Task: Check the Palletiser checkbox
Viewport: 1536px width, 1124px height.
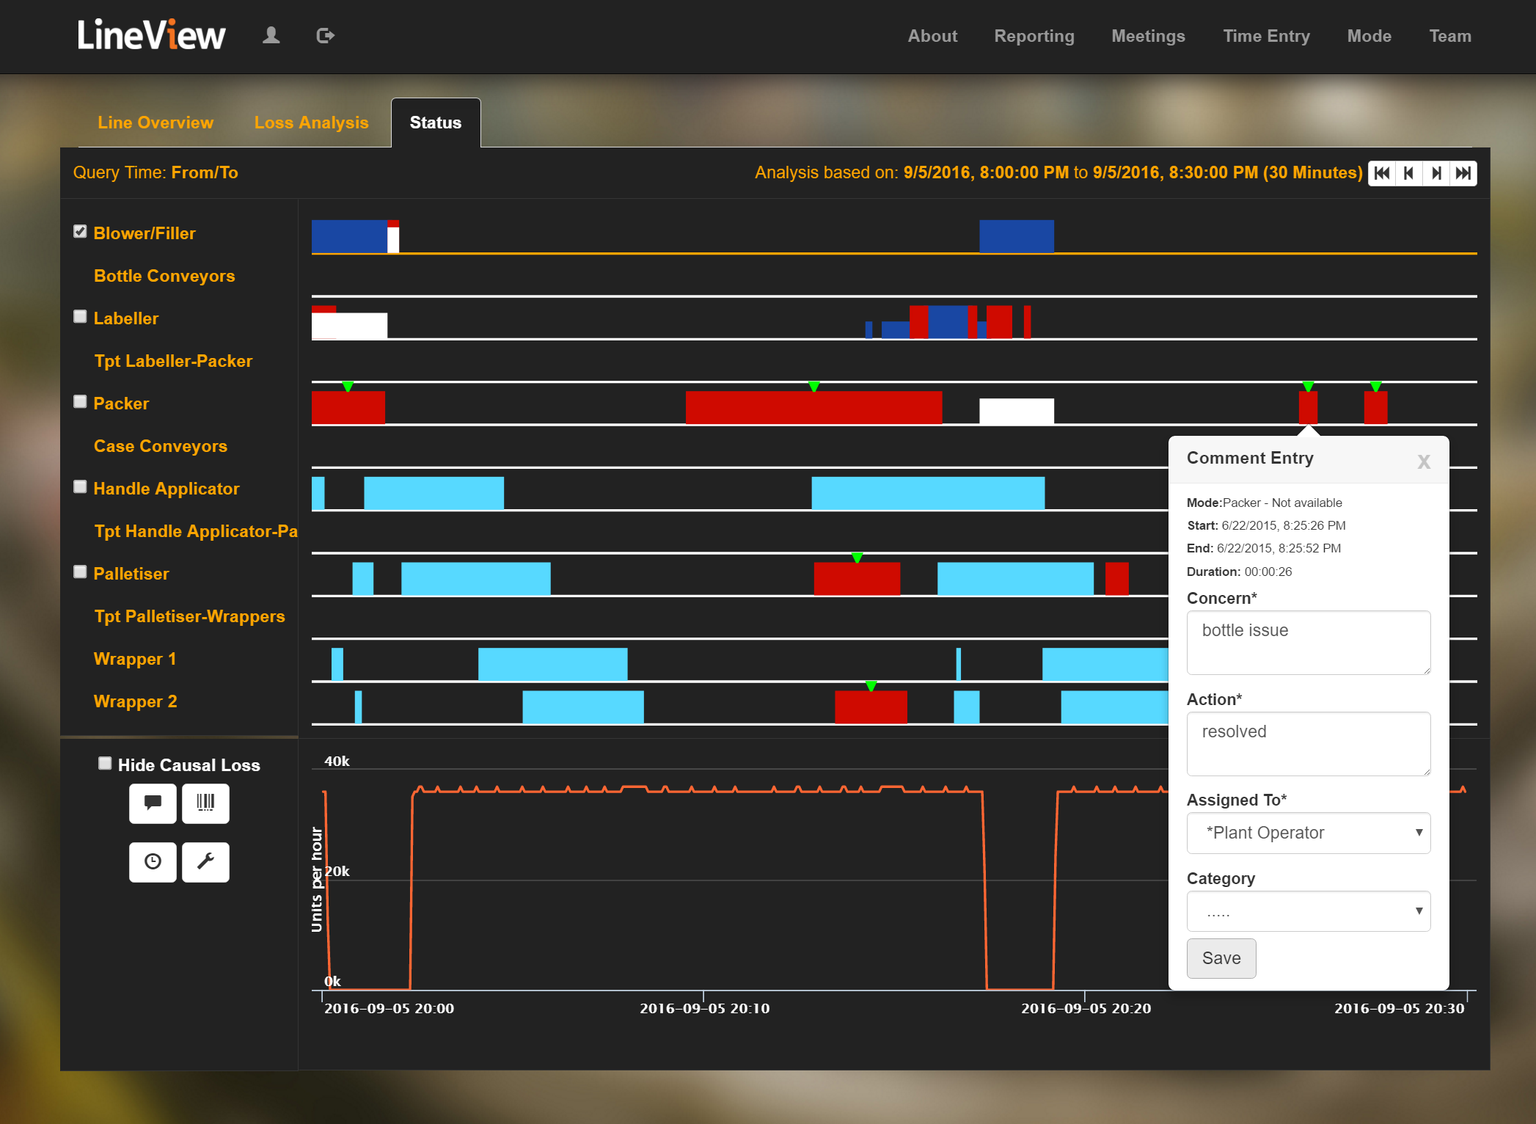Action: 80,572
